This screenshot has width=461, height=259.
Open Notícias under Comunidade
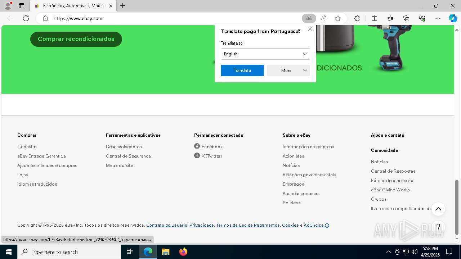[379, 162]
